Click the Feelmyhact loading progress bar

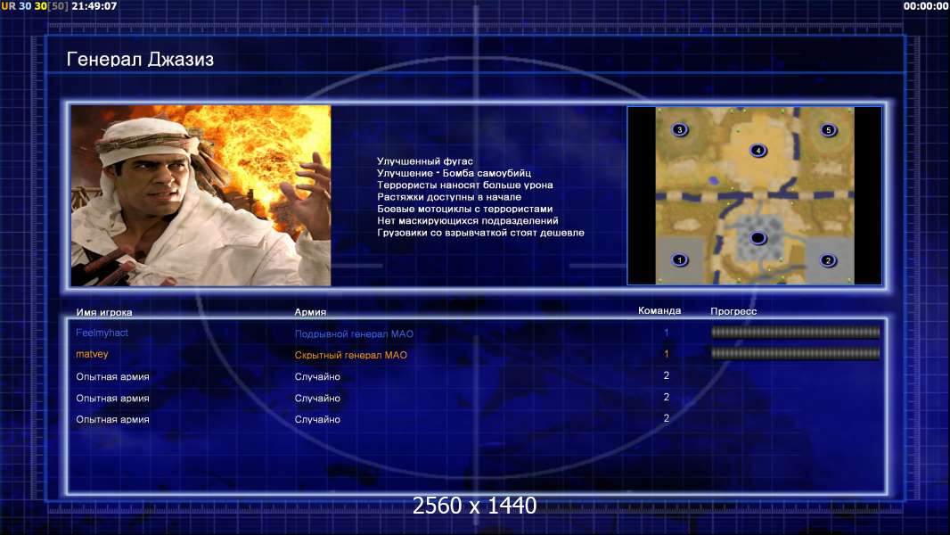[796, 332]
